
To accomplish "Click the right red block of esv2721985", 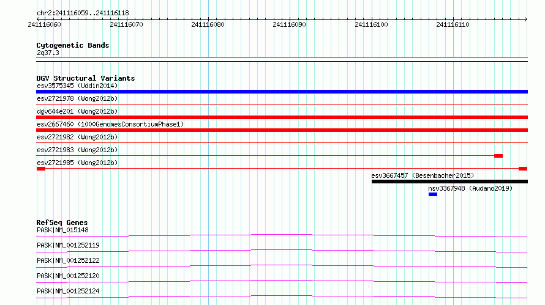I will point(523,169).
